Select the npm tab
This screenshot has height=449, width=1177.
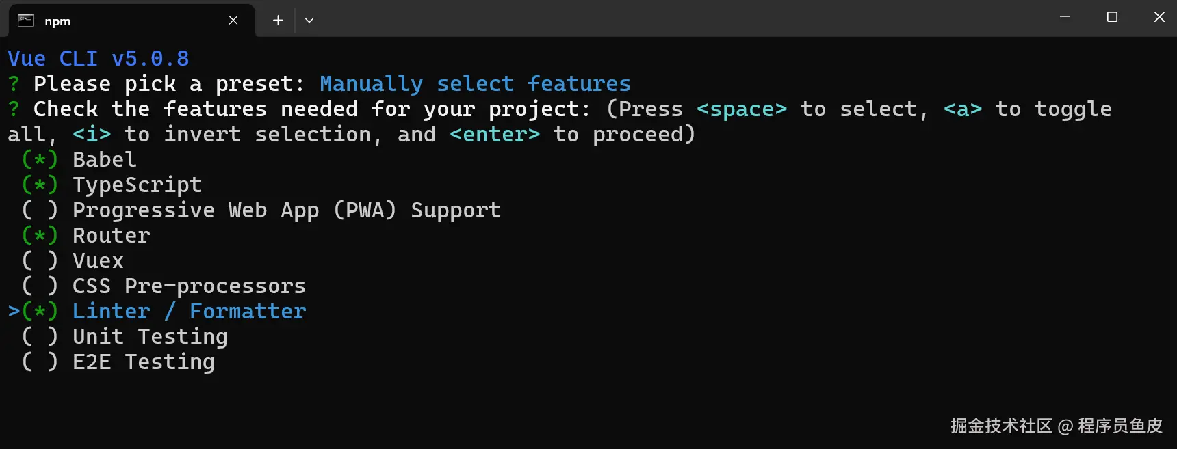[x=123, y=21]
